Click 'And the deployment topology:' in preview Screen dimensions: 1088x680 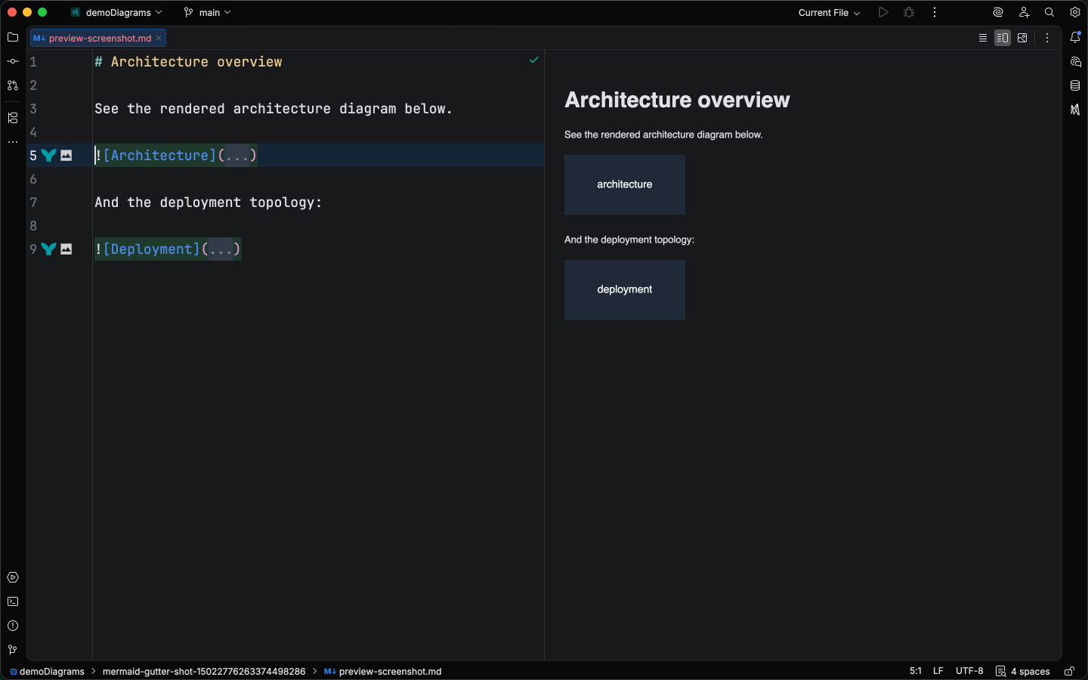[x=629, y=240]
